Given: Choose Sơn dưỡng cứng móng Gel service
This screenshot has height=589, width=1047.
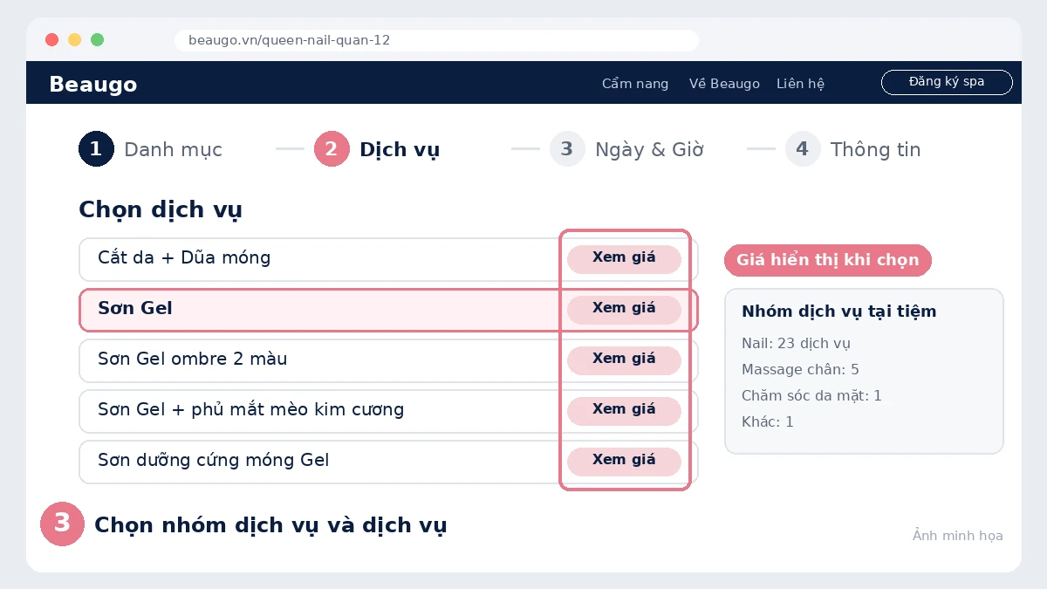Looking at the screenshot, I should [x=388, y=462].
